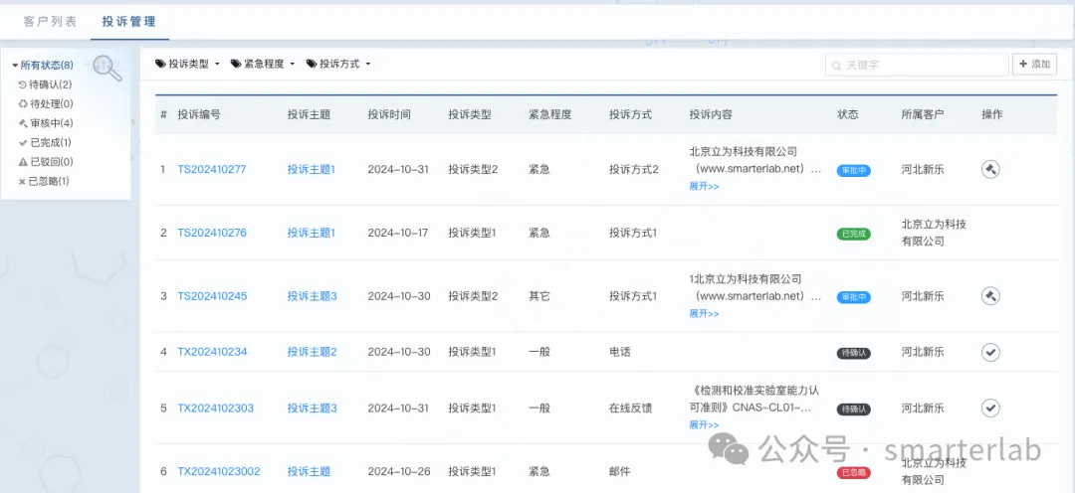Select the 投诉管理 tab
The image size is (1075, 493).
(128, 21)
